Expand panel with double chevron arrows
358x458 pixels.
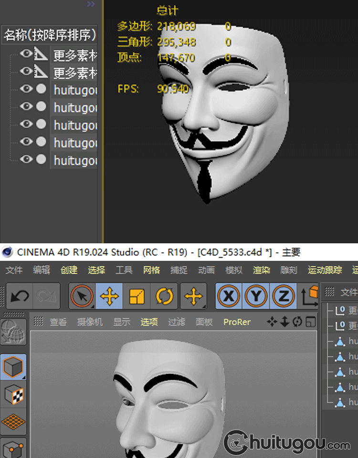point(91,4)
